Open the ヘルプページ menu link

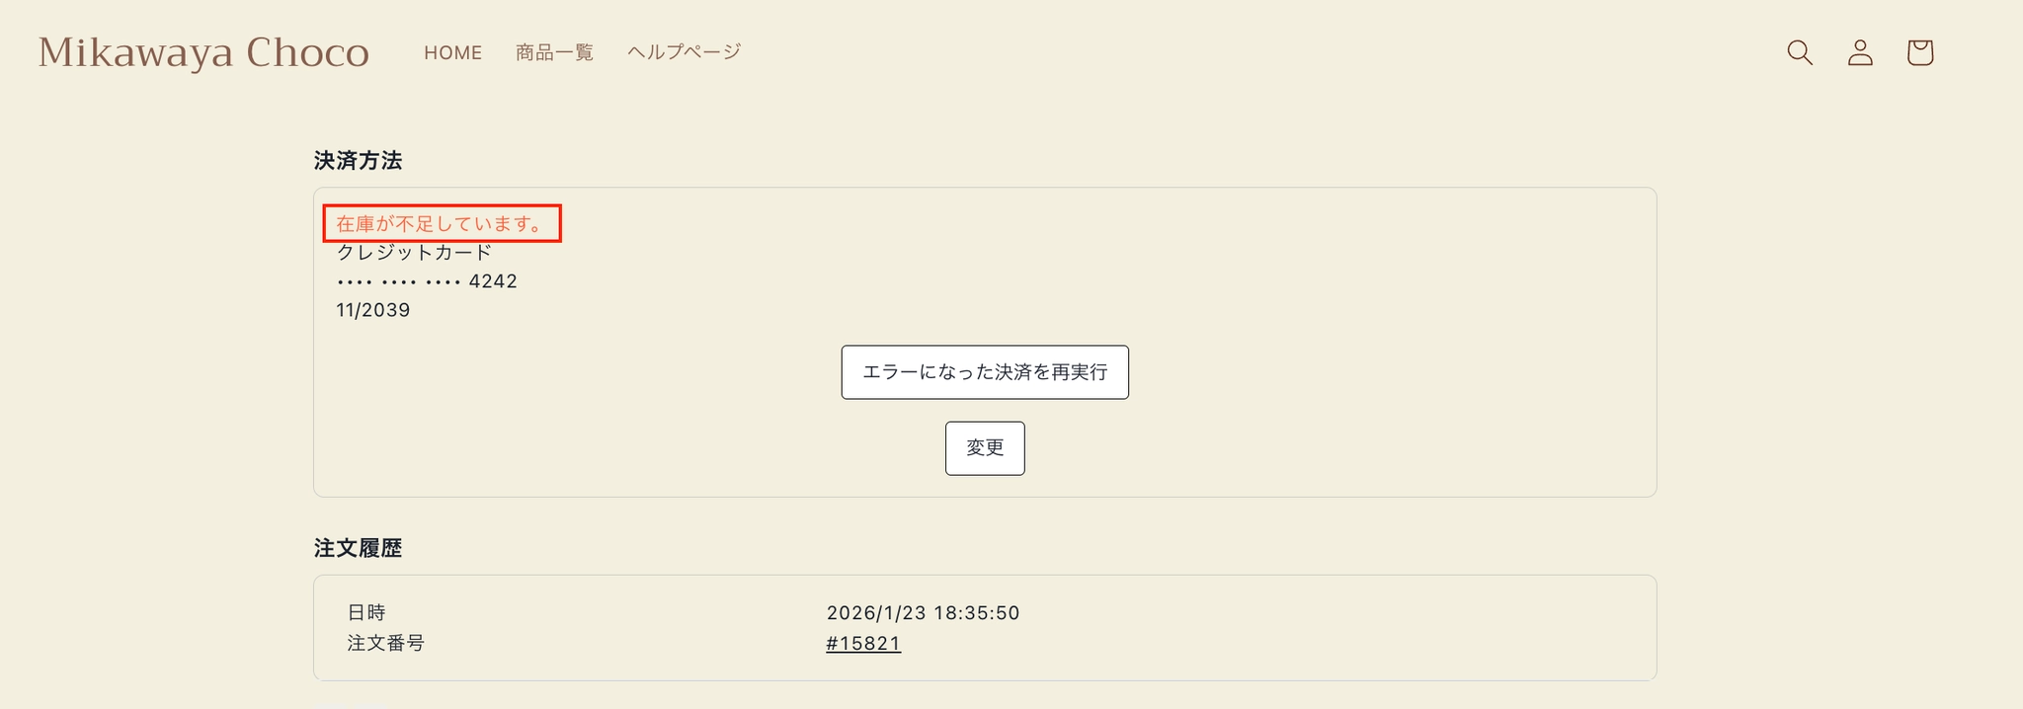coord(684,52)
